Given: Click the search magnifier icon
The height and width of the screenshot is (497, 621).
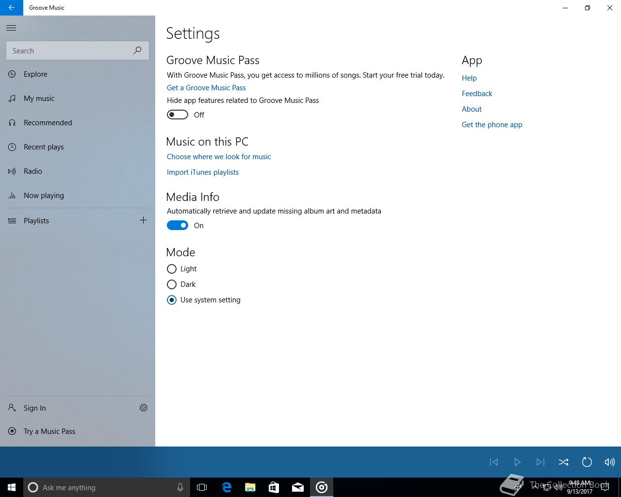Looking at the screenshot, I should [138, 50].
